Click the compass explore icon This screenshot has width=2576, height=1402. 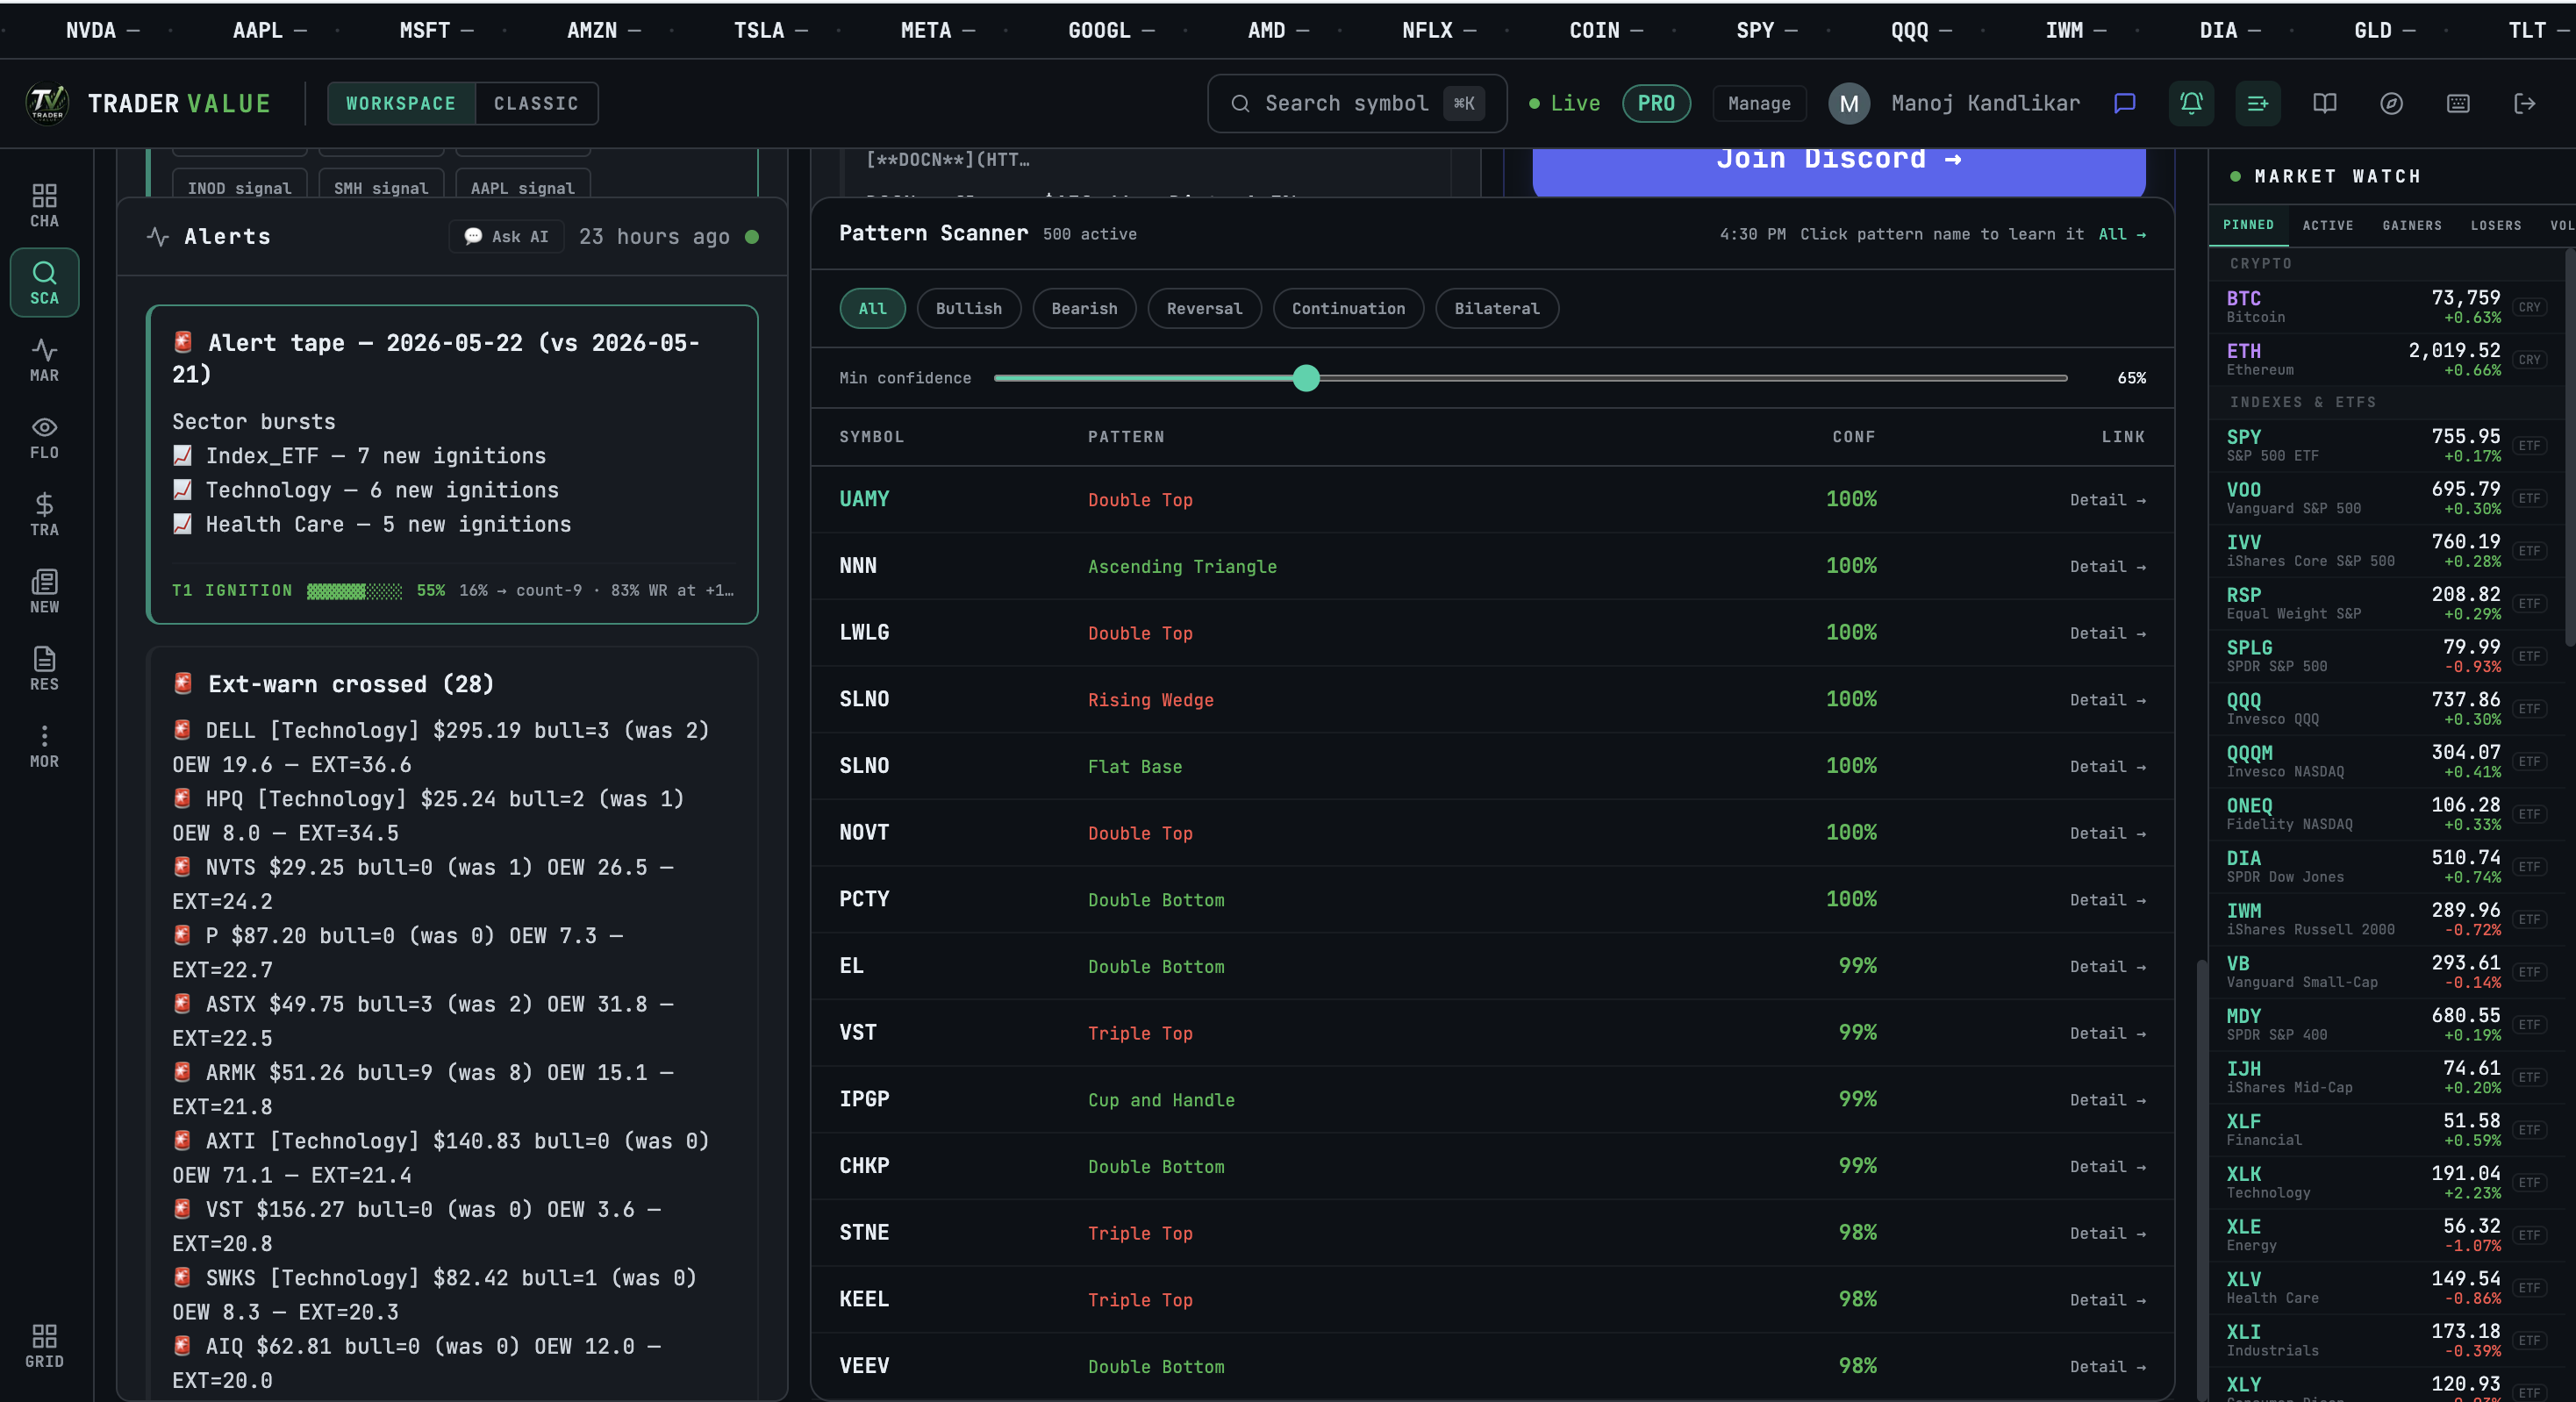click(2391, 103)
